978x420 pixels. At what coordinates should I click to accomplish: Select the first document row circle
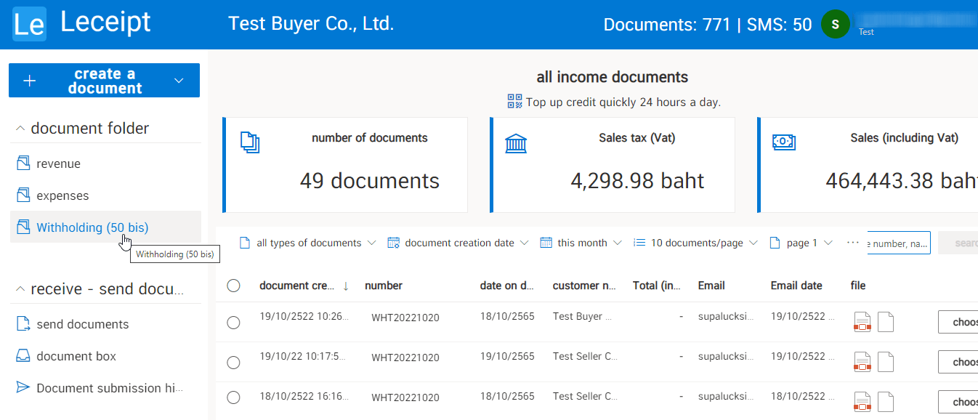233,321
